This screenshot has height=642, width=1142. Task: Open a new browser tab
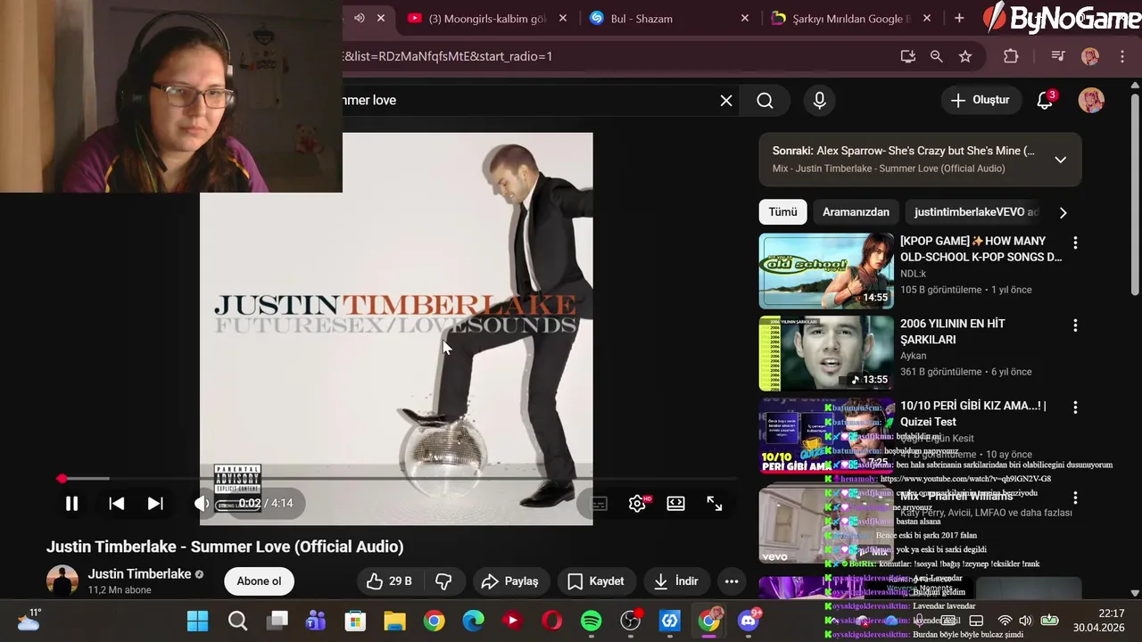pos(959,18)
